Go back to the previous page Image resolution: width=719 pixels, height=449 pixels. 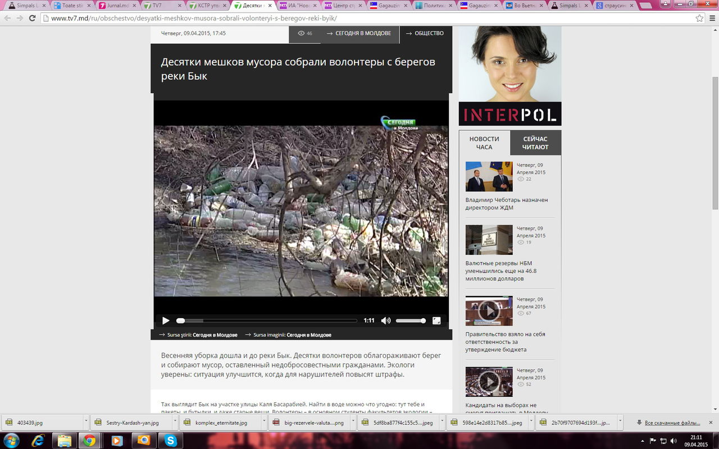point(7,18)
